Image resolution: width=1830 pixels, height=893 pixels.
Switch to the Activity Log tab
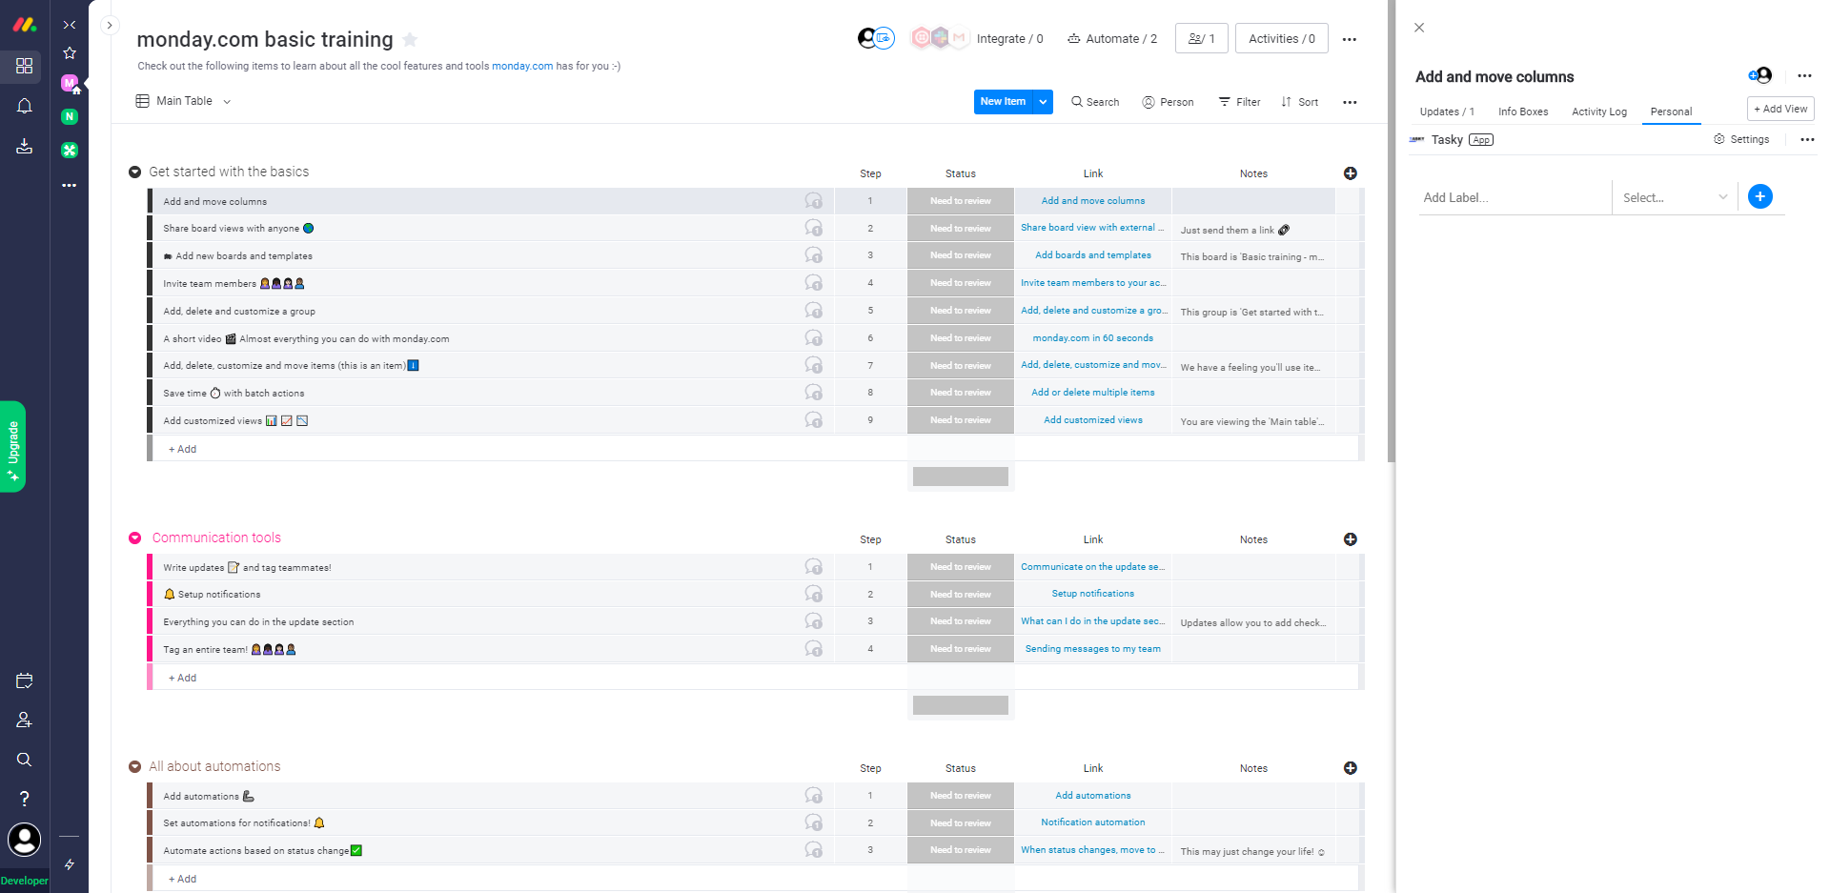[1598, 112]
